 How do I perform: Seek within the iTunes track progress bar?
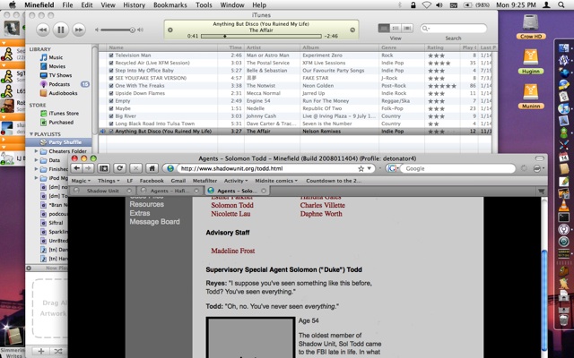[261, 36]
